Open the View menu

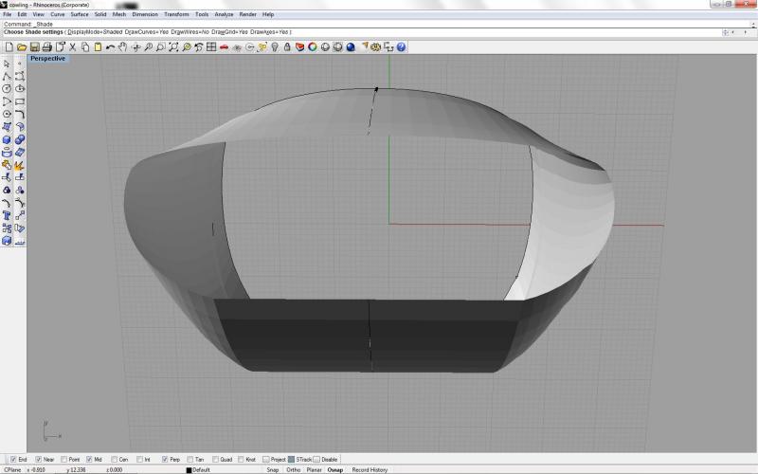pos(39,14)
